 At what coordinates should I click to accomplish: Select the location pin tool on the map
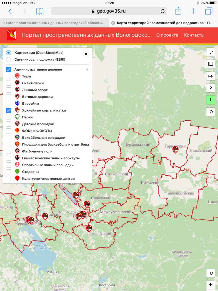click(211, 88)
